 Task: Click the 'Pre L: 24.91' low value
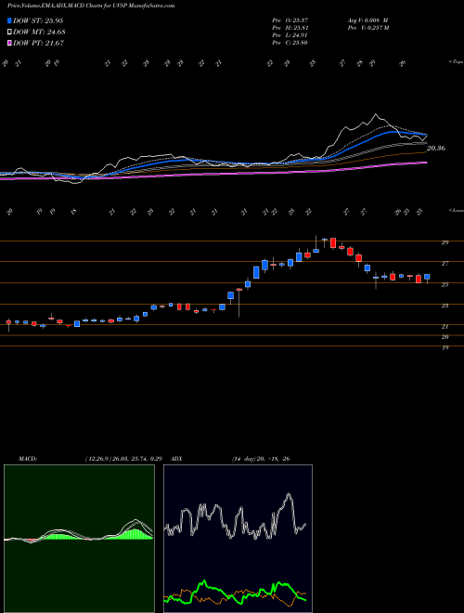click(x=290, y=35)
